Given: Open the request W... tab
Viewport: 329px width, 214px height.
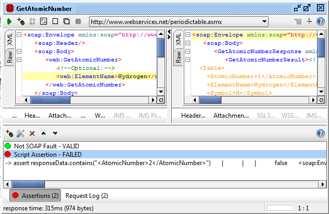Looking at the screenshot, I should point(100,116).
